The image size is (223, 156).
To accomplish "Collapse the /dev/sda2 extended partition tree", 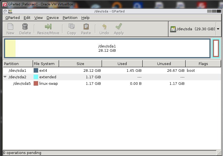I will click(x=5, y=77).
